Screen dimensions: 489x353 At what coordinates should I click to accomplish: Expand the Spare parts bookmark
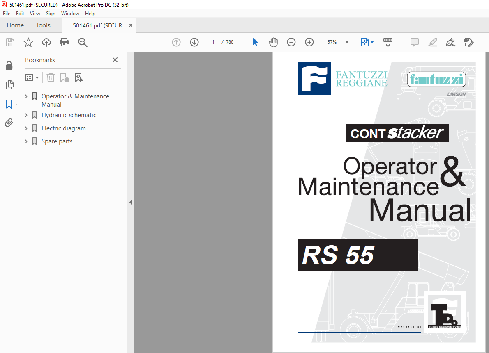pos(26,141)
